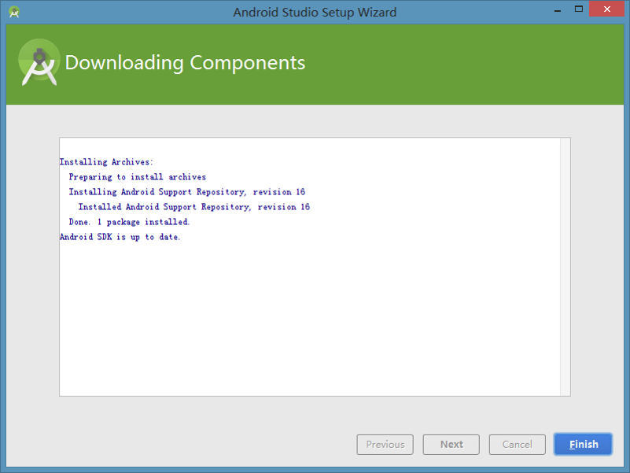
Task: Click the Finish button
Action: tap(583, 445)
